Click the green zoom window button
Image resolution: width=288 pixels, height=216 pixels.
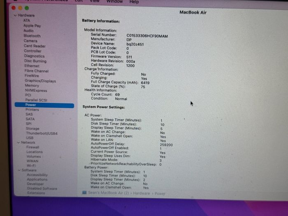point(27,8)
